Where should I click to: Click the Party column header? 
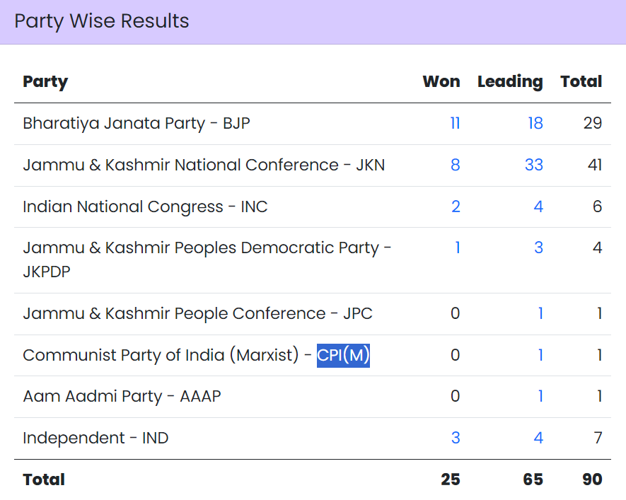pos(45,82)
